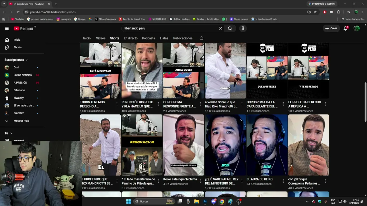
Task: Open the Chrome apps grid in bookmarks bar
Action: pos(4,19)
